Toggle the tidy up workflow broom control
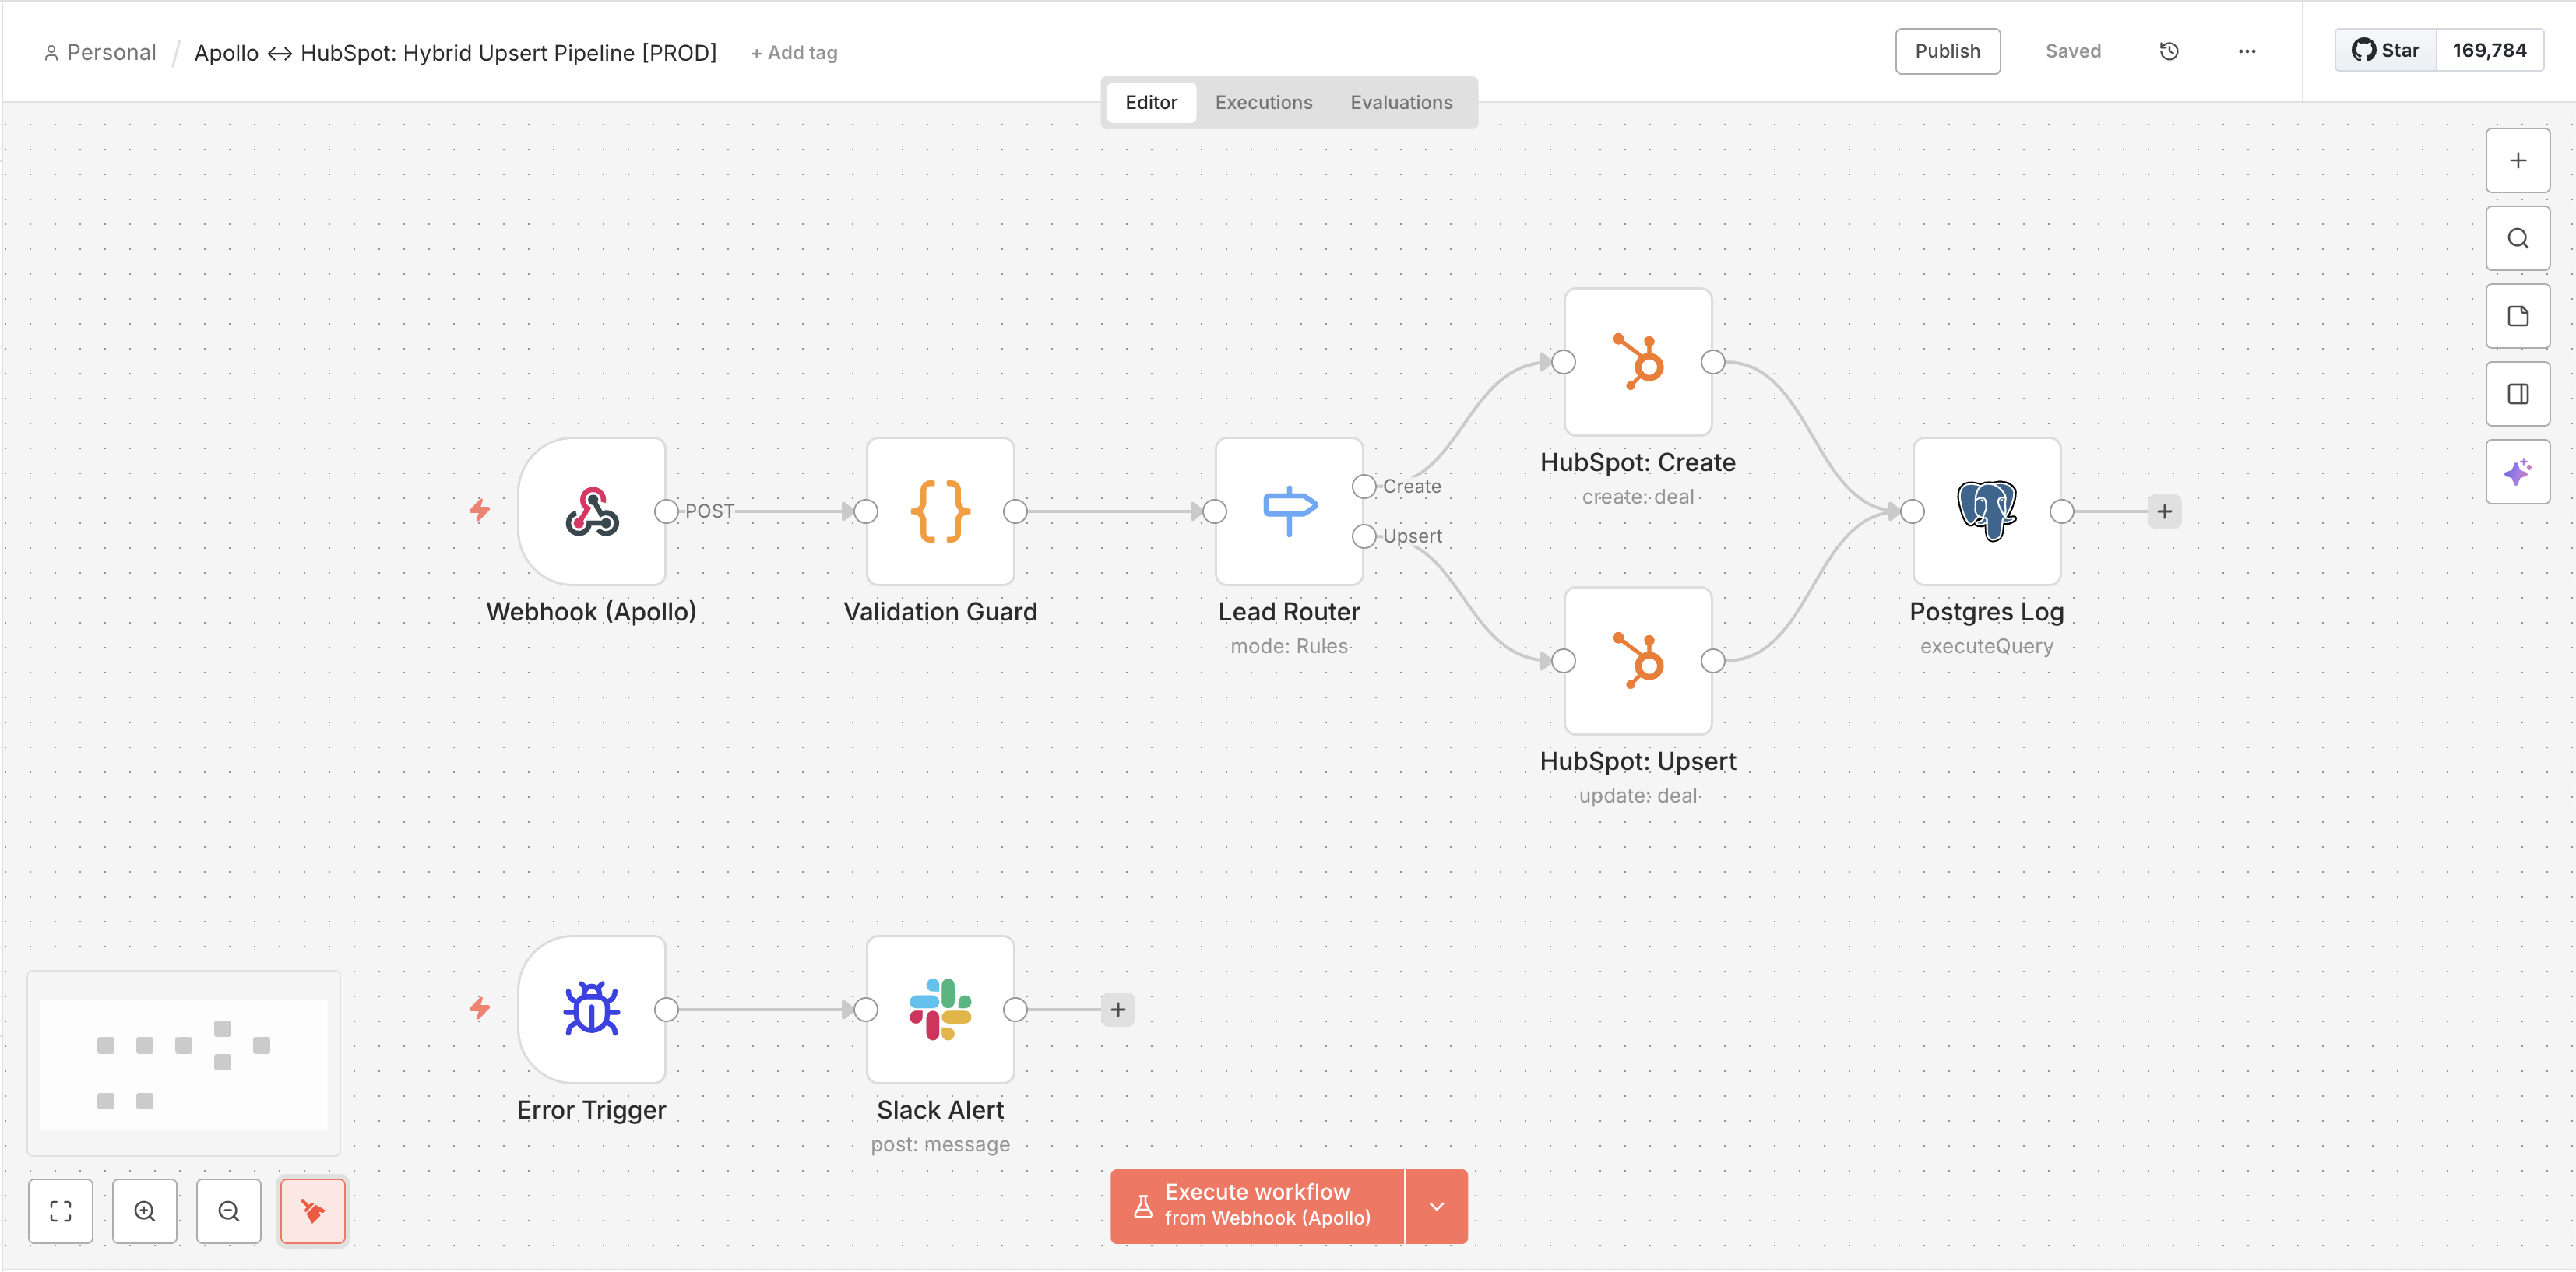This screenshot has width=2576, height=1272. [312, 1211]
